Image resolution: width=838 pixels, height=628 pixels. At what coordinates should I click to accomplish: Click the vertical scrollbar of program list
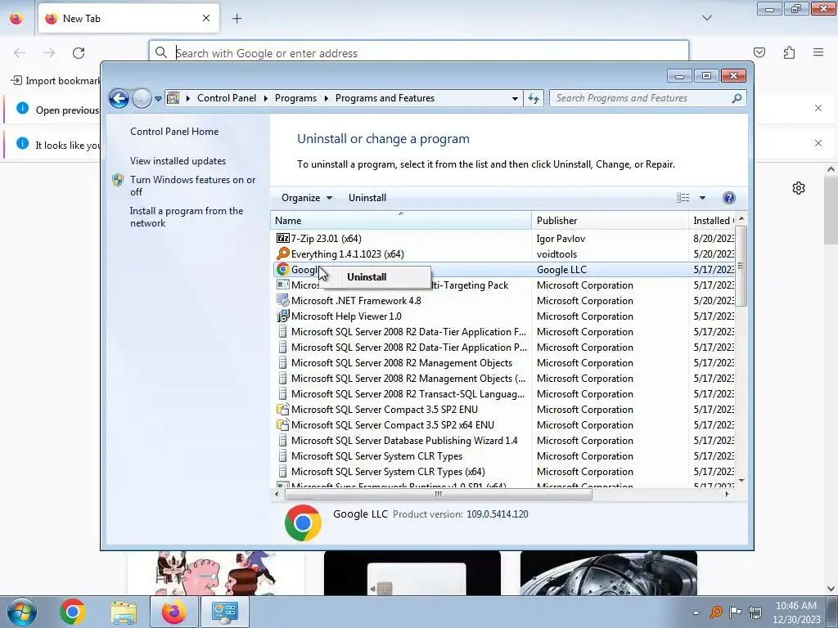741,266
